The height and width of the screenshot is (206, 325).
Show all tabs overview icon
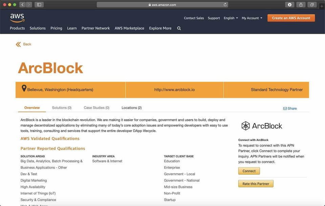click(x=312, y=5)
